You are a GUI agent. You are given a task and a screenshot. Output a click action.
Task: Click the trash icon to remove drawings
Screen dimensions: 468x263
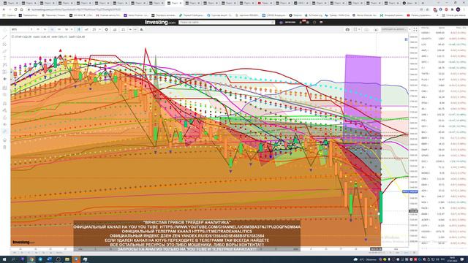point(4,147)
